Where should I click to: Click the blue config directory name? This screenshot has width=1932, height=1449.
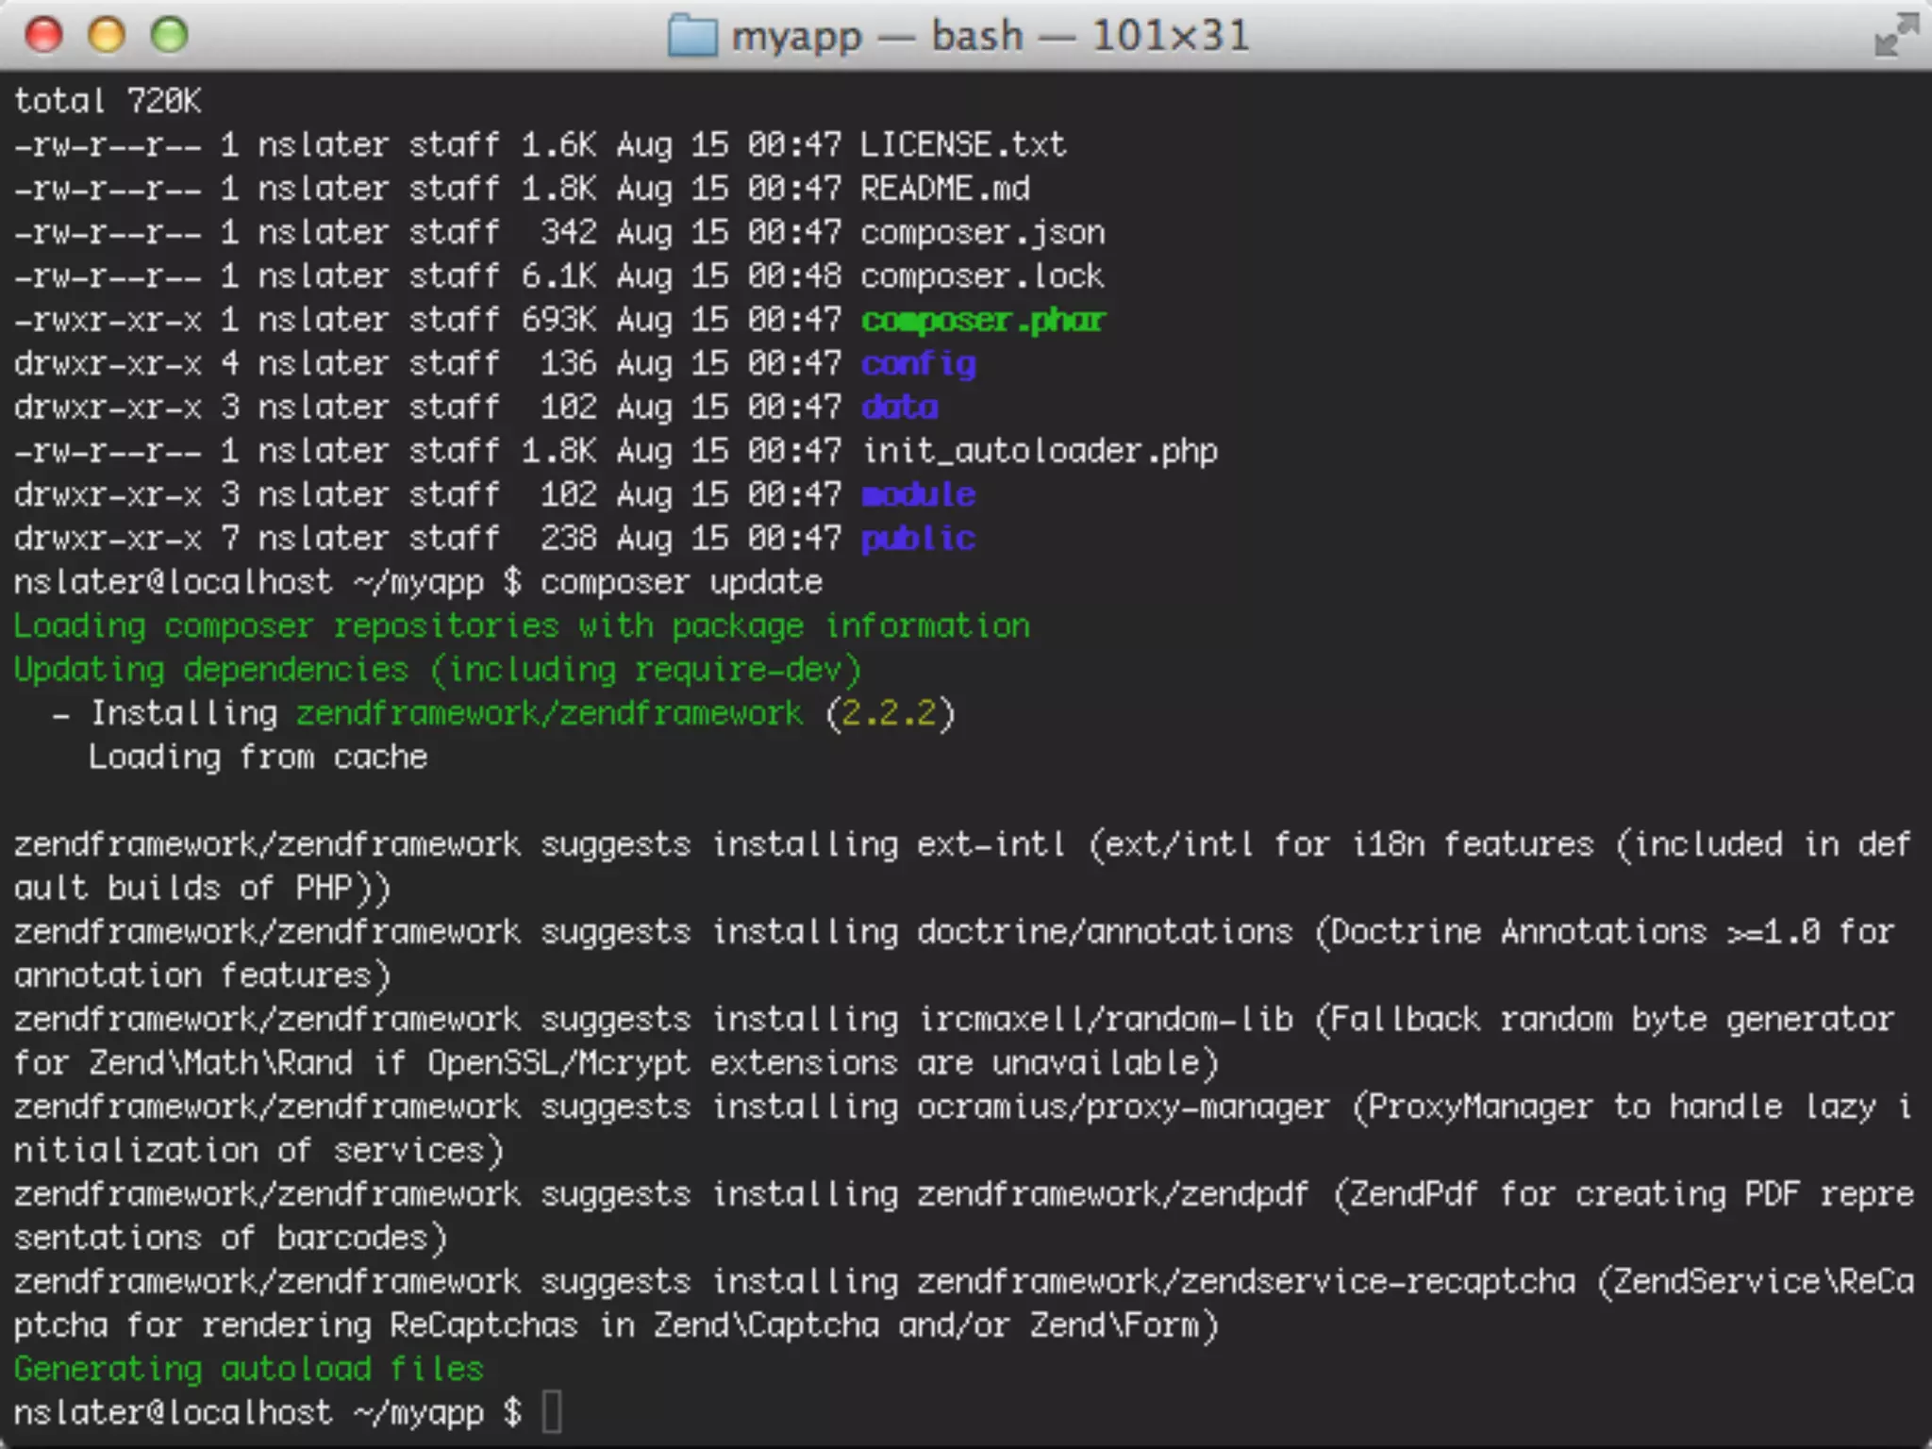918,364
